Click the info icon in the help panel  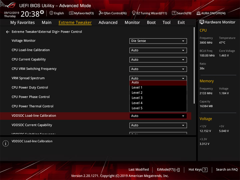[x=6, y=143]
